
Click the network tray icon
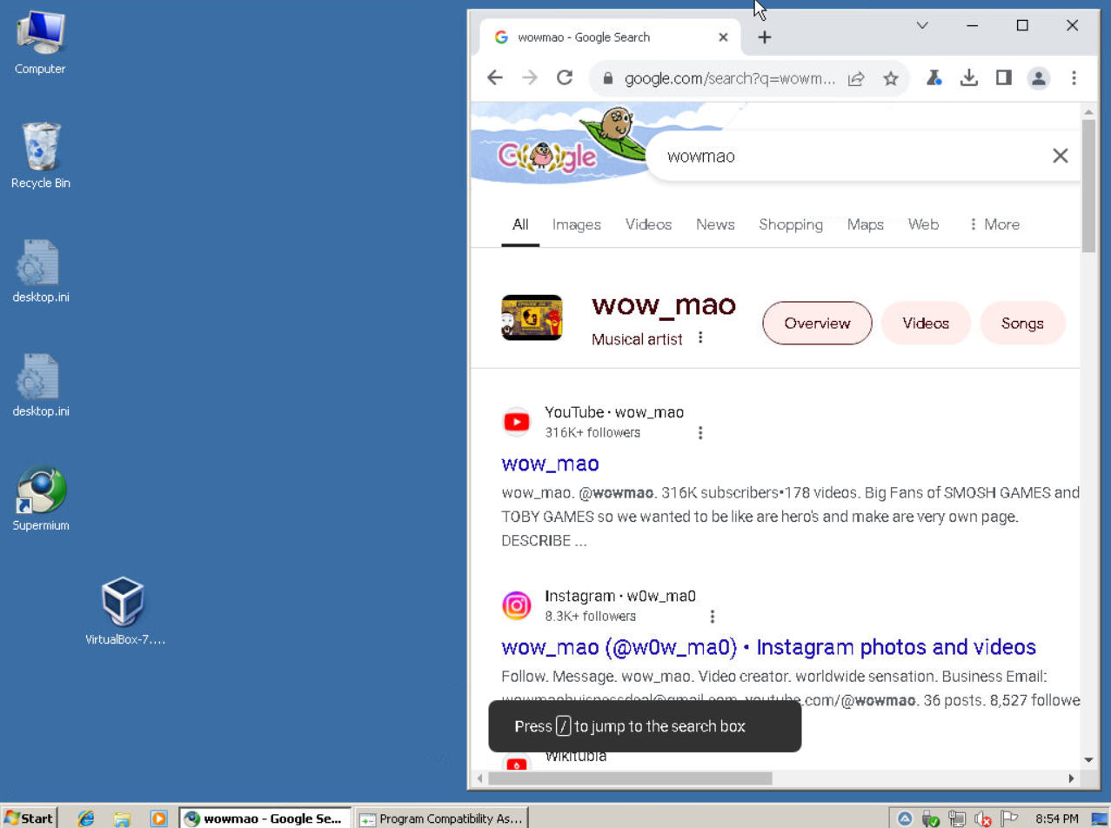(x=958, y=818)
